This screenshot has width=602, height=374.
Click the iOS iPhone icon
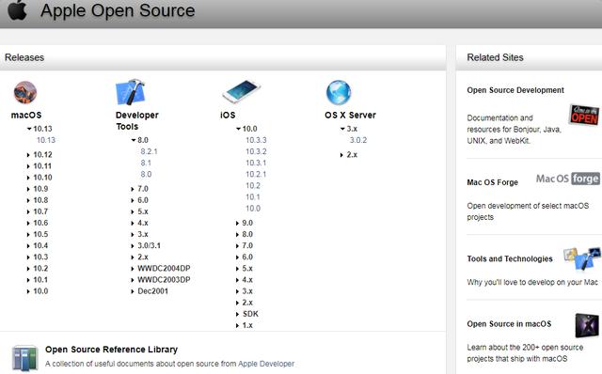pos(241,91)
